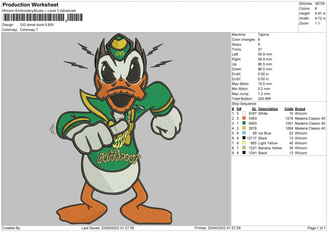Image resolution: width=328 pixels, height=232 pixels.
Task: Click the 'St.' column header
Action: coord(254,109)
